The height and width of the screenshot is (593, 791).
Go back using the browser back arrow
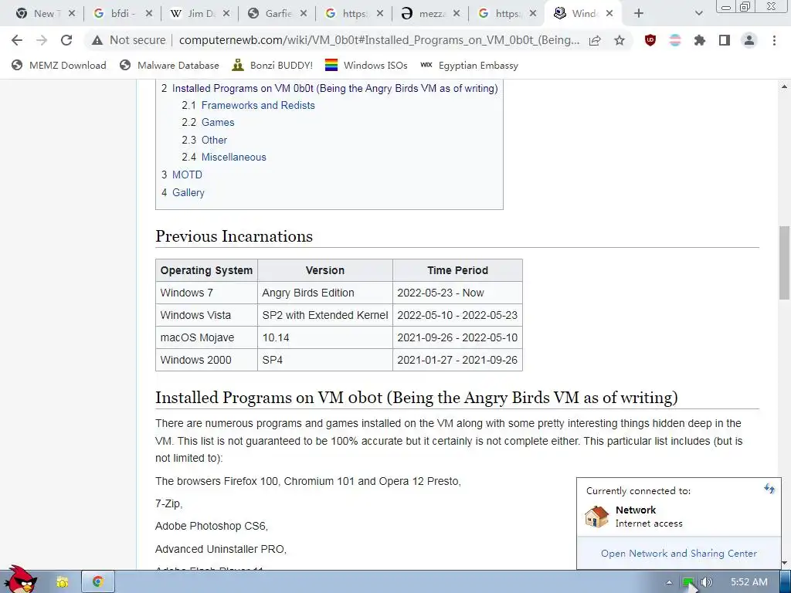point(17,40)
